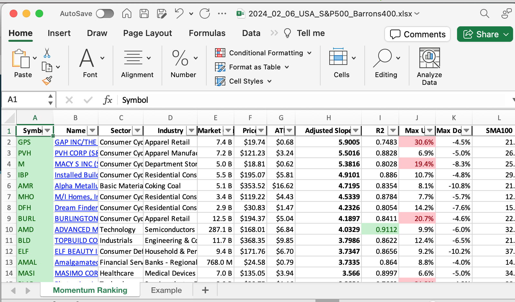Image resolution: width=515 pixels, height=302 pixels.
Task: Open the GAP INC/THE hyperlink
Action: [76, 142]
